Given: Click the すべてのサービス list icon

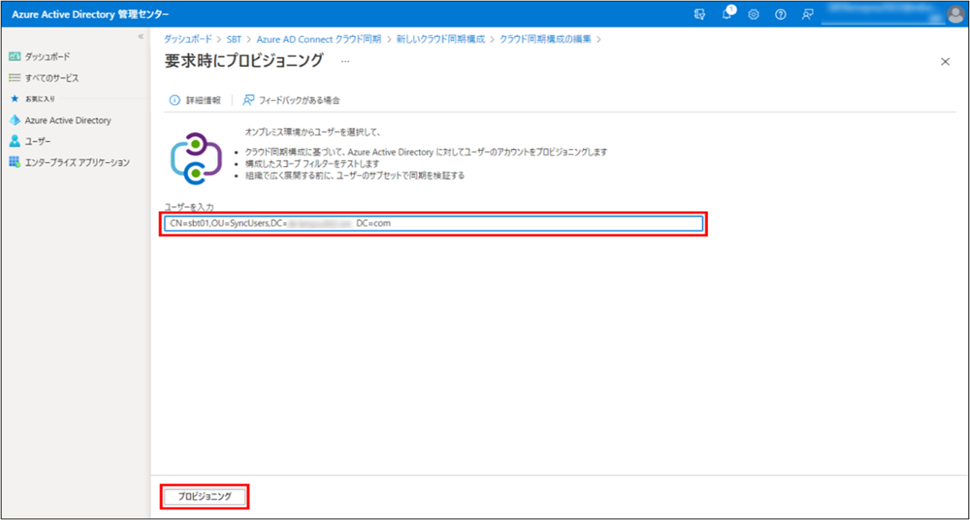Looking at the screenshot, I should [15, 78].
